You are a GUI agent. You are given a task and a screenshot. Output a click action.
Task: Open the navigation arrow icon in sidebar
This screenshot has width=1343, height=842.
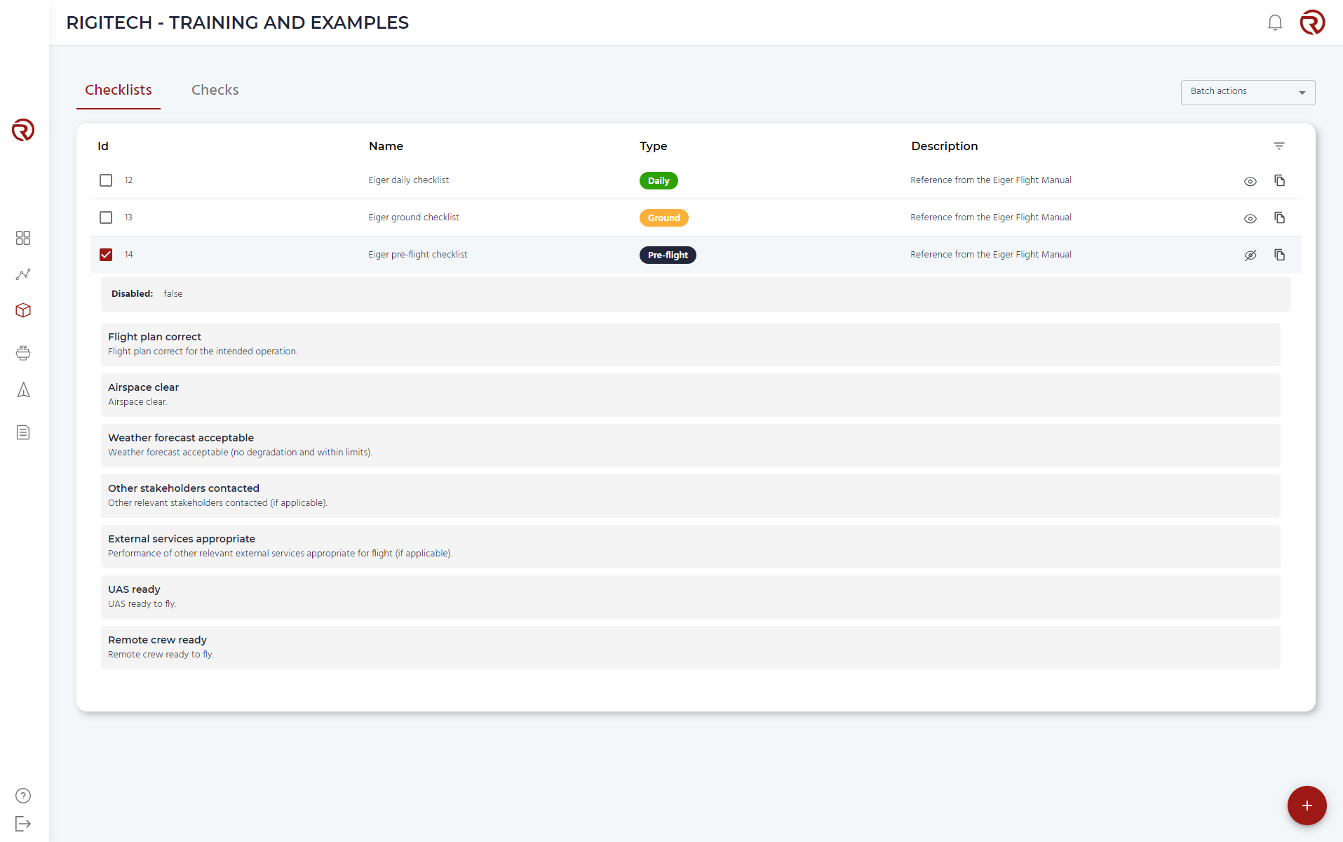[23, 390]
